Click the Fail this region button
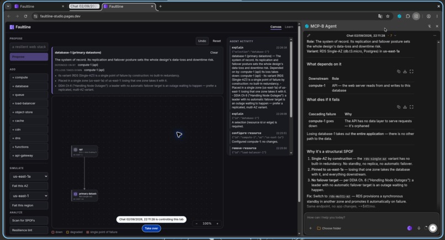 pos(29,205)
